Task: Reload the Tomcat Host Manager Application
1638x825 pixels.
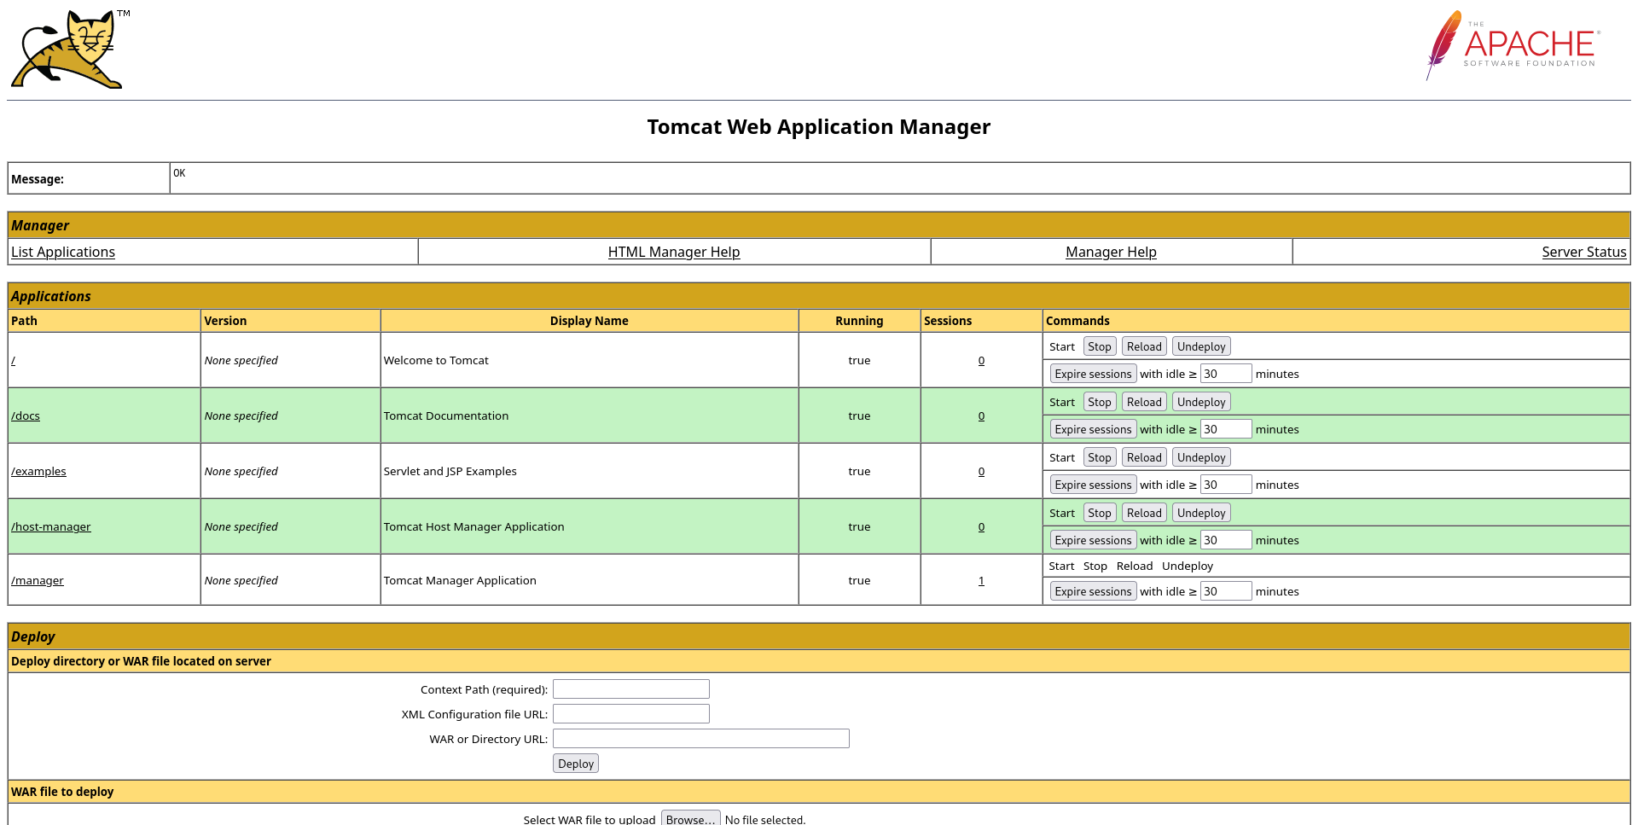Action: pos(1144,513)
